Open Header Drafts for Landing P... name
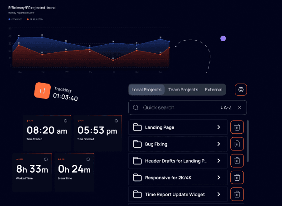Image resolution: width=282 pixels, height=206 pixels. tap(176, 161)
